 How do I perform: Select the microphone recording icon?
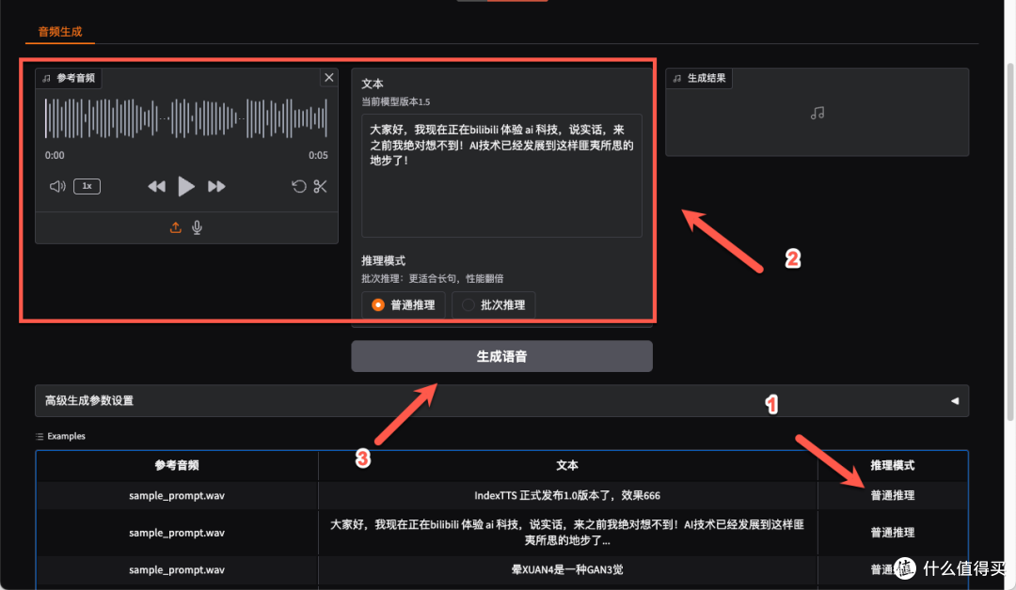[x=197, y=227]
